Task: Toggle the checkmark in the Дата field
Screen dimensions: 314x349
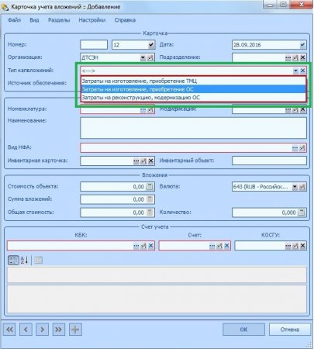Action: tap(302, 45)
